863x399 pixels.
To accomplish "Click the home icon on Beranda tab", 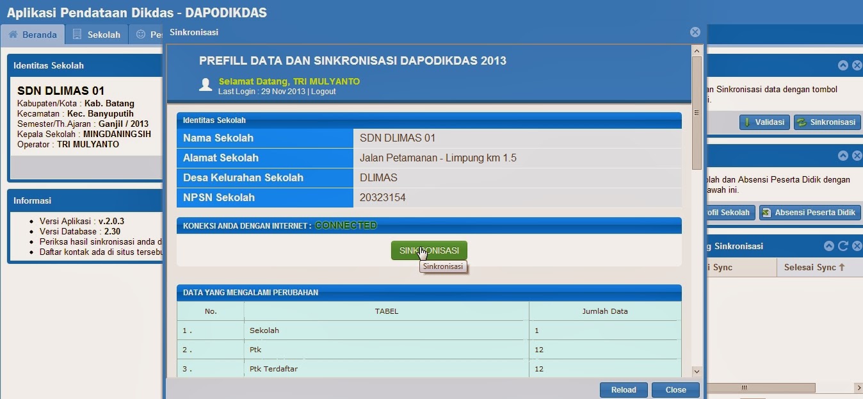I will click(x=13, y=34).
